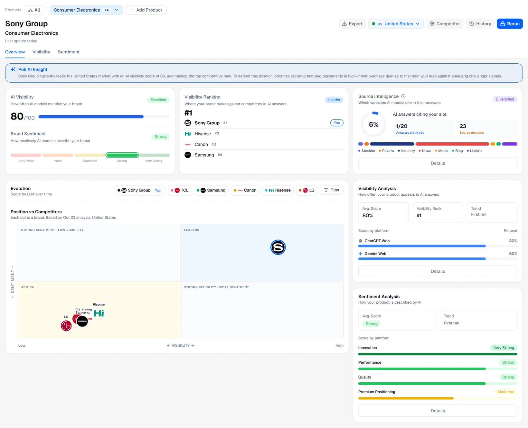Toggle Canon series in Evolution legend
The height and width of the screenshot is (428, 528).
click(x=245, y=190)
